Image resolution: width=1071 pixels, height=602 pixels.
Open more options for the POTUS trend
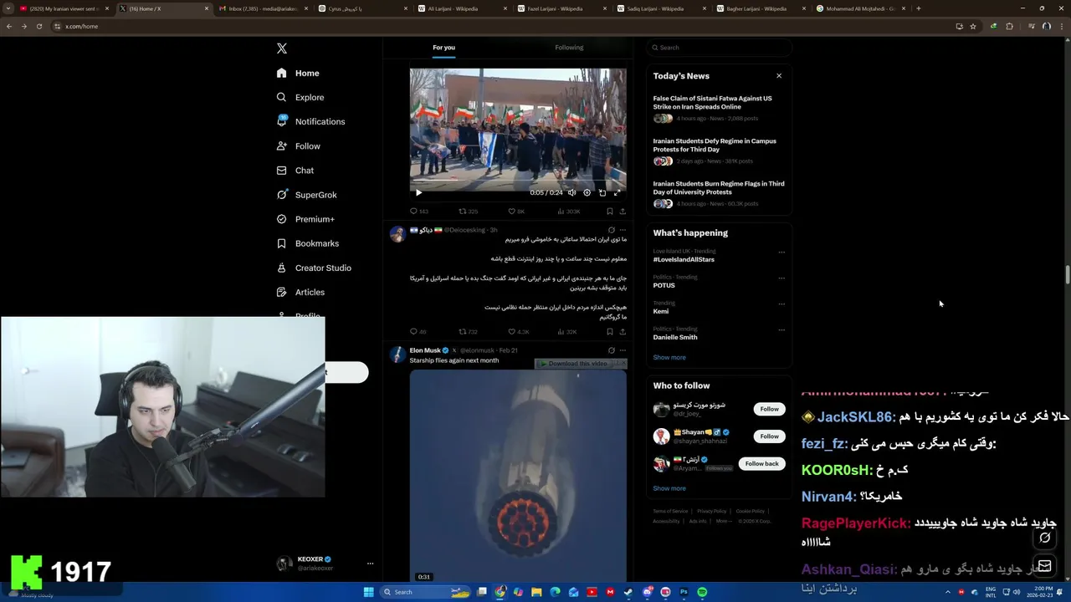[781, 278]
